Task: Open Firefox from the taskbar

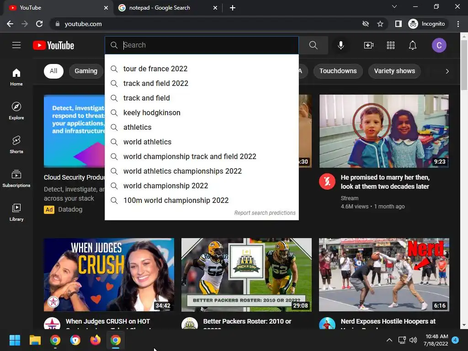Action: [96, 340]
